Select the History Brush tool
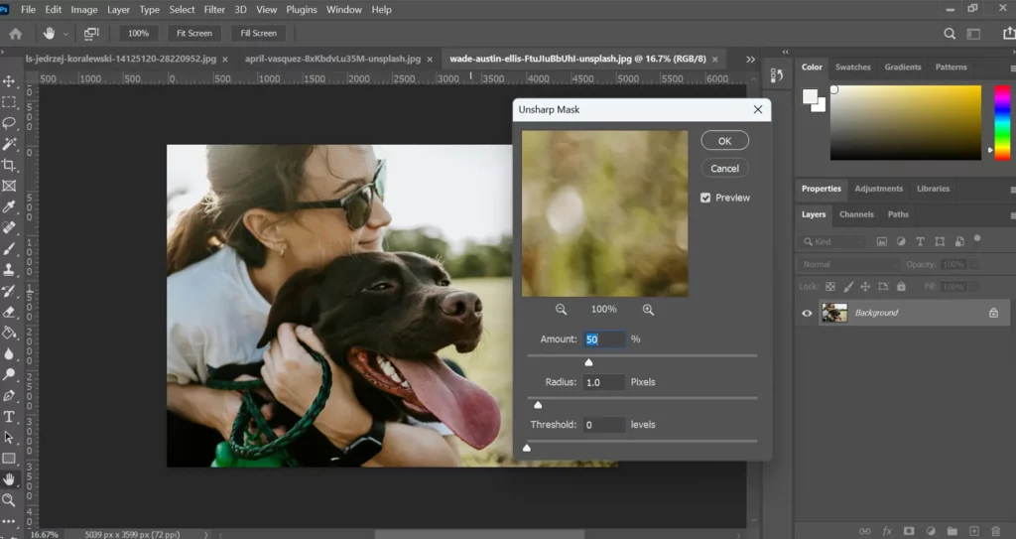Screen dimensions: 1016x539 click(9, 291)
